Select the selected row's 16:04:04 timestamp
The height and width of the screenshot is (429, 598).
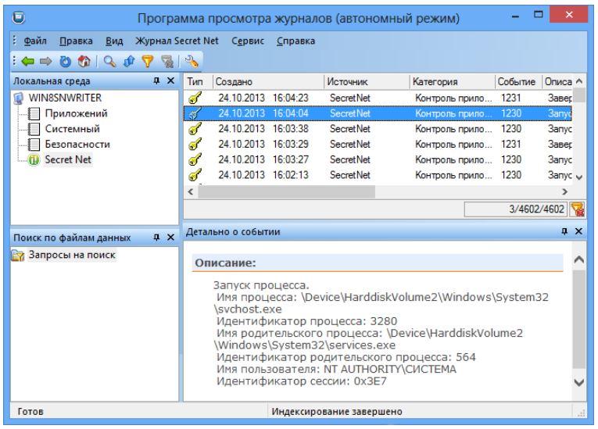coord(290,113)
